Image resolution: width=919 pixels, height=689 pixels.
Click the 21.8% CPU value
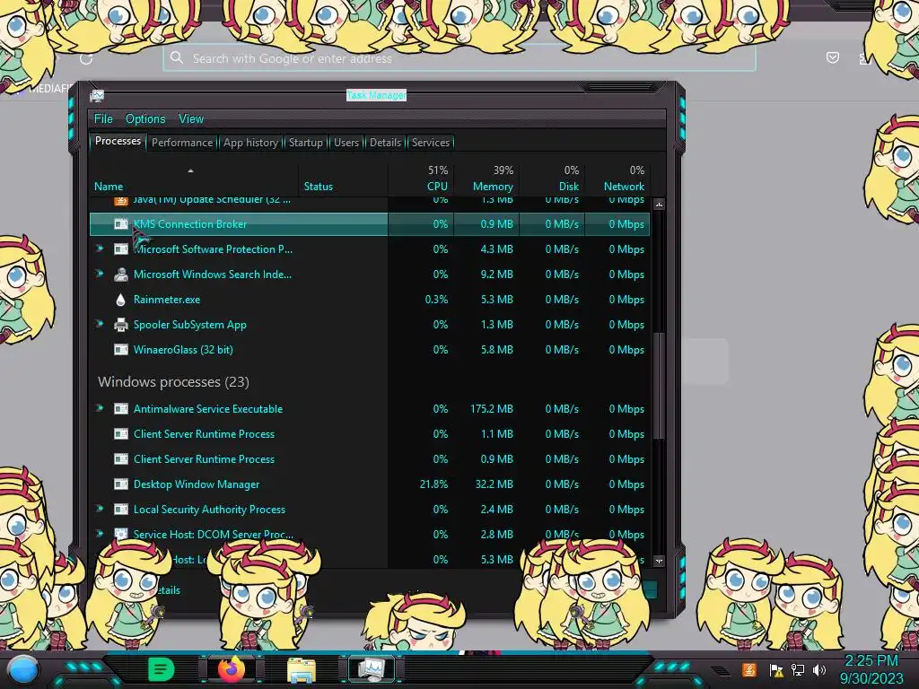[x=433, y=484]
